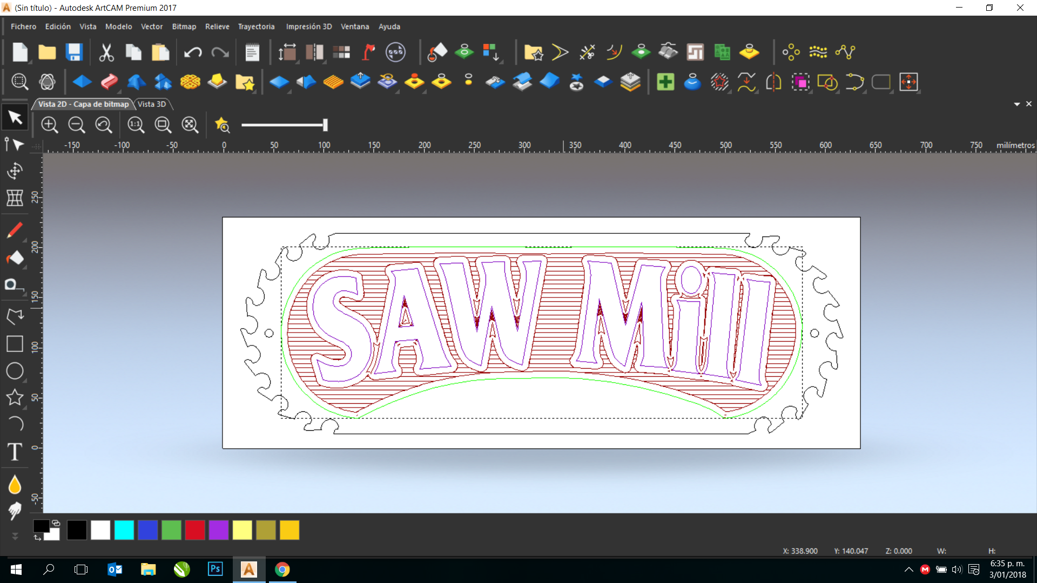1037x583 pixels.
Task: Open Photoshop from the taskbar
Action: point(215,569)
